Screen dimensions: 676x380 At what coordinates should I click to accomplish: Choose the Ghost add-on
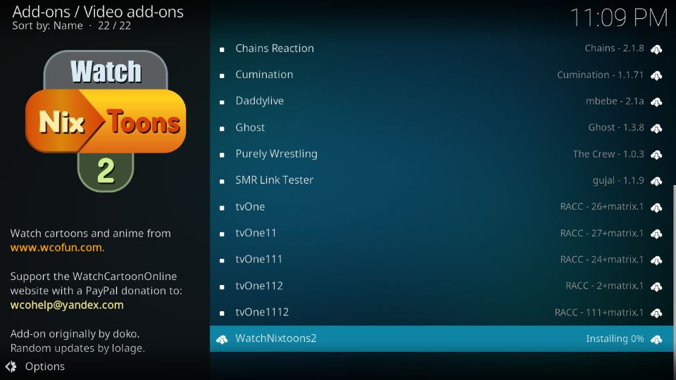coord(442,127)
